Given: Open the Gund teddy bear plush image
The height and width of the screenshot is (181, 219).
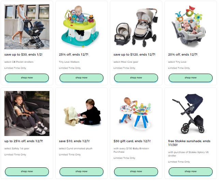Looking at the screenshot, I should [x=82, y=112].
